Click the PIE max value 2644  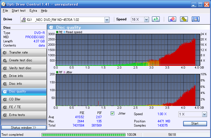point(81,121)
